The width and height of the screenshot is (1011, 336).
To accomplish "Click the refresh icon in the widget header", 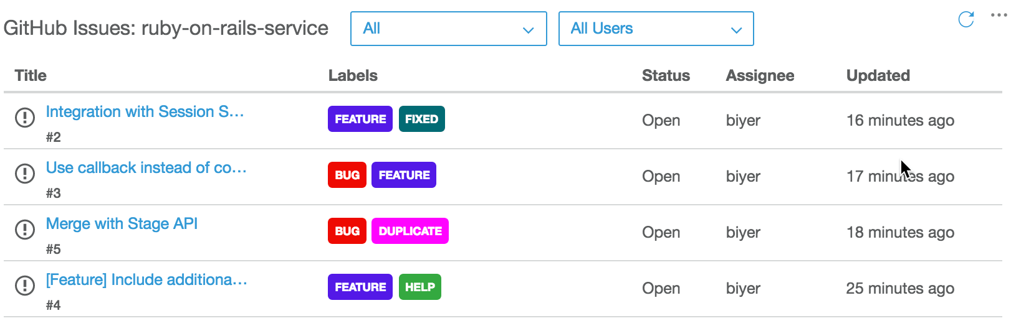I will tap(965, 19).
